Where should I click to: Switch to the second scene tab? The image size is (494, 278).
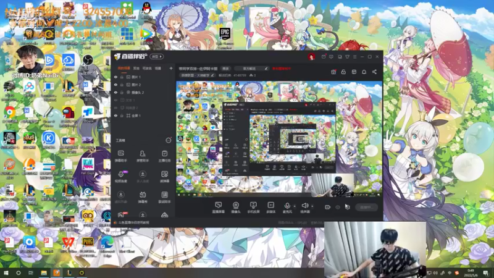pyautogui.click(x=136, y=68)
